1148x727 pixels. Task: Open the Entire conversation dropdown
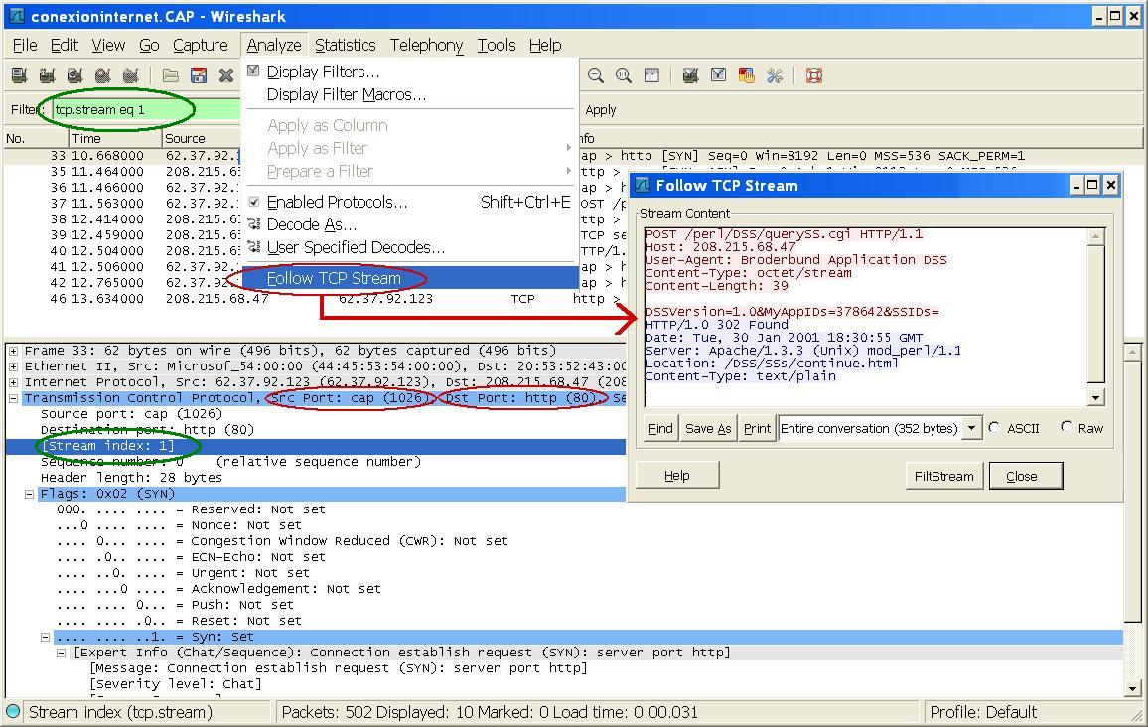[971, 428]
